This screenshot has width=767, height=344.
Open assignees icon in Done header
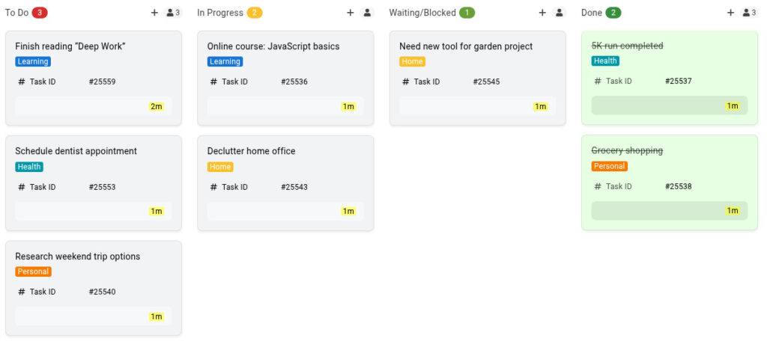[x=749, y=13]
